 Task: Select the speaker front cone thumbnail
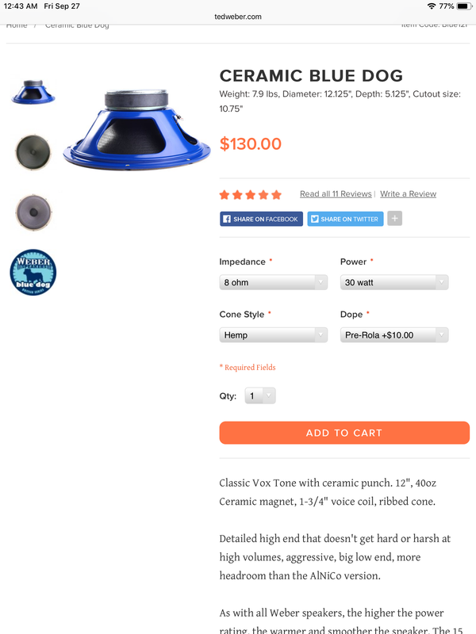33,152
